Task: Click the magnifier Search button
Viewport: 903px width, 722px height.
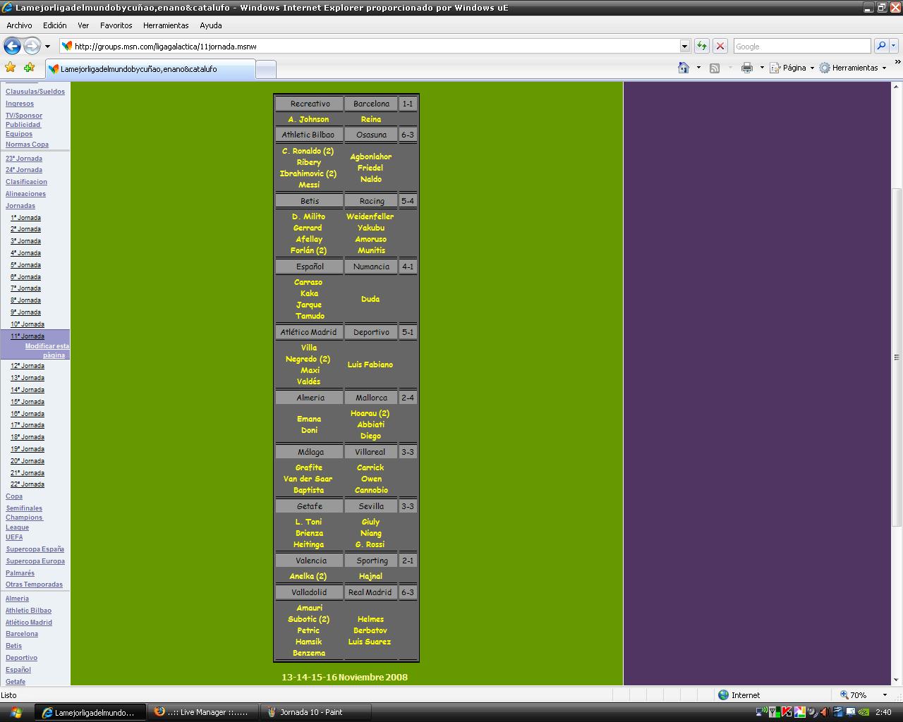Action: tap(880, 46)
